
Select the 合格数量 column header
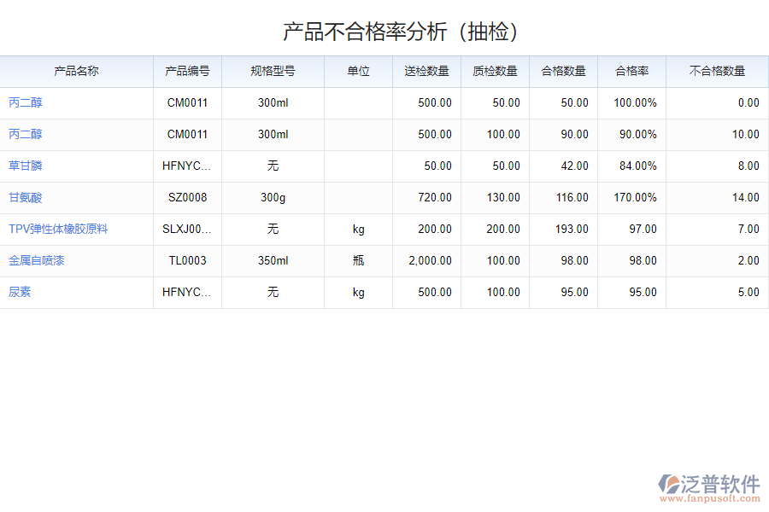tap(563, 72)
